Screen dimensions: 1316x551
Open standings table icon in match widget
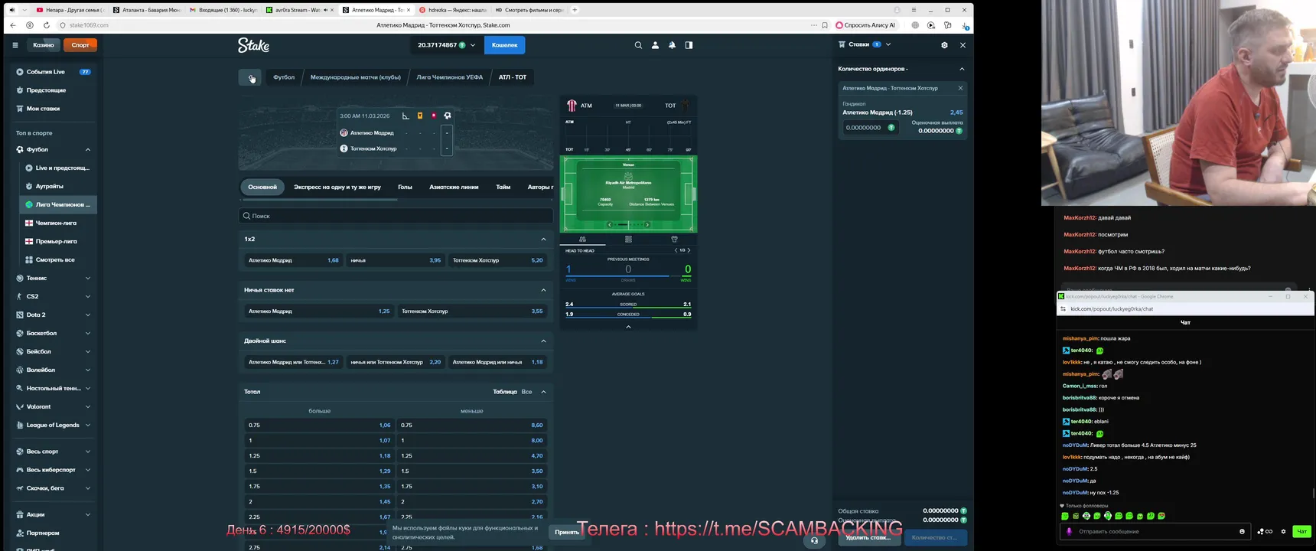pos(628,240)
